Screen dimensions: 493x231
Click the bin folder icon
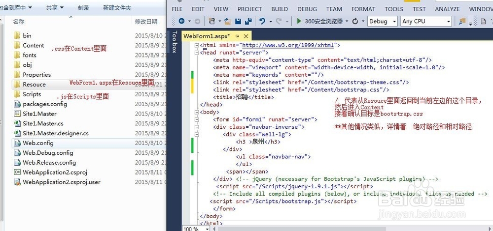(17, 35)
